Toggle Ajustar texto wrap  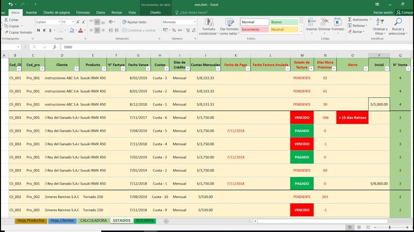[x=135, y=22]
